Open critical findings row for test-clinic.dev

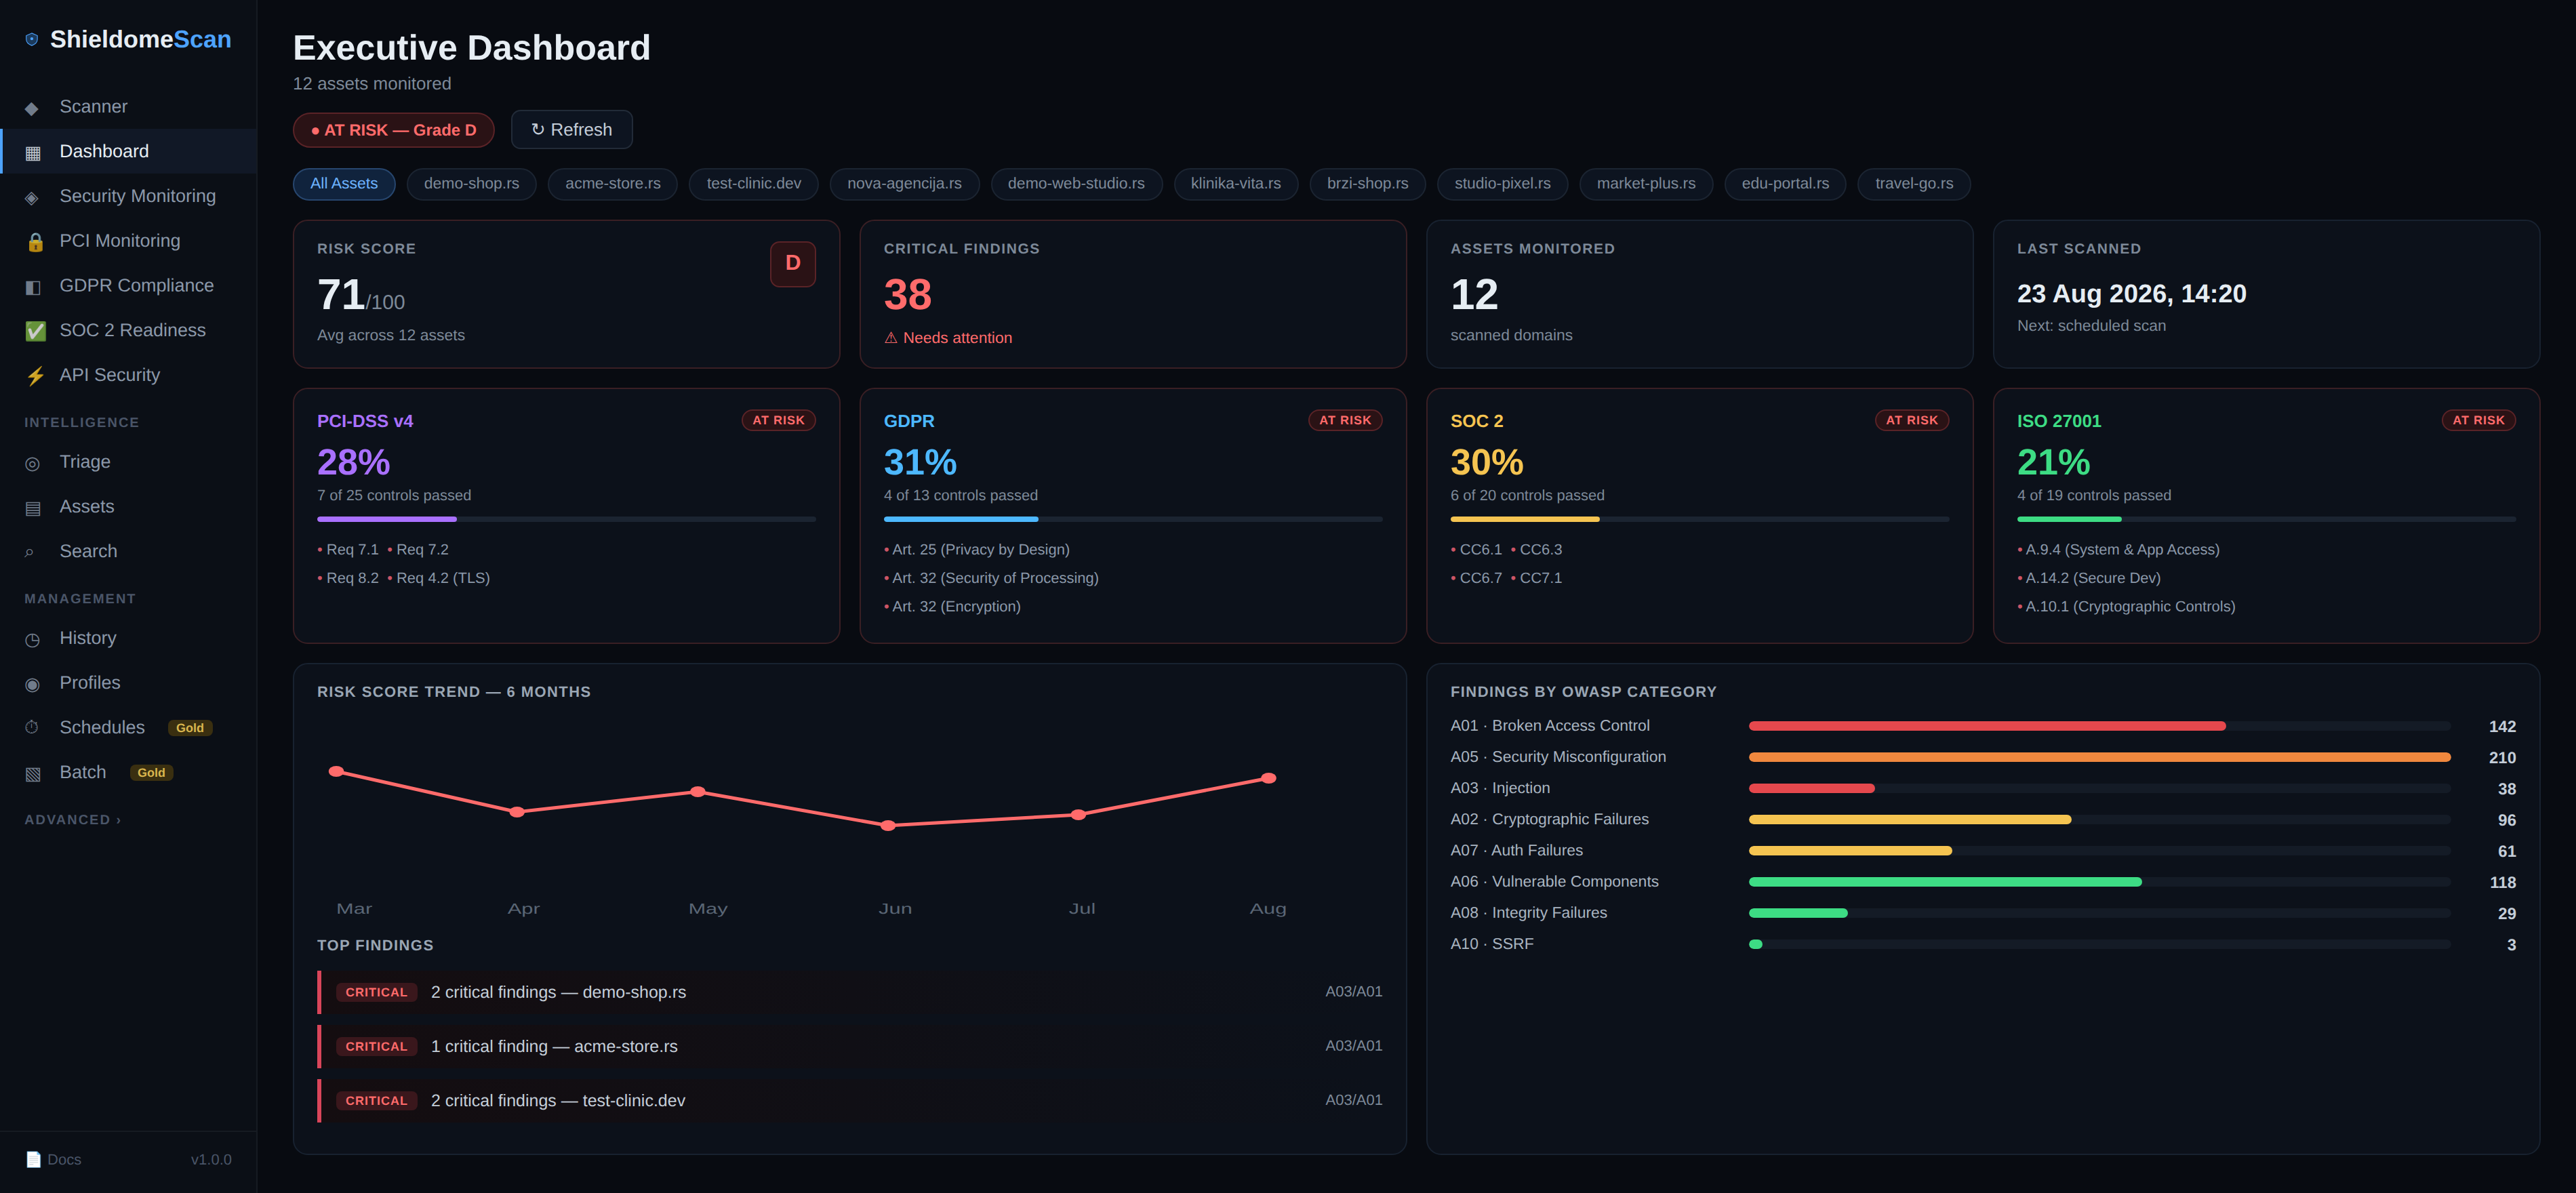point(850,1100)
